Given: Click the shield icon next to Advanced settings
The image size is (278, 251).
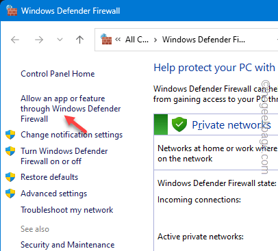Looking at the screenshot, I should click(10, 194).
